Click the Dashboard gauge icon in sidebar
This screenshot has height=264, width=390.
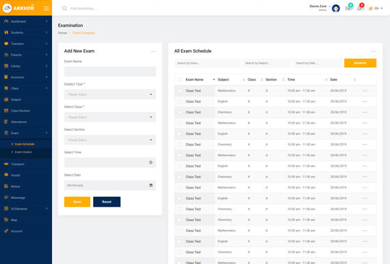coord(6,21)
